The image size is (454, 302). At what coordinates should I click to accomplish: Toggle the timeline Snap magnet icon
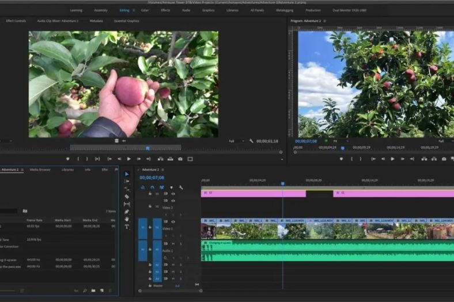(x=152, y=187)
